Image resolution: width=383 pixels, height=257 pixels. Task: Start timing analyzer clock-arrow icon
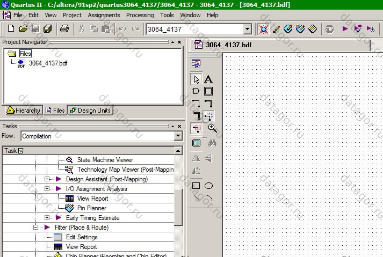(371, 30)
